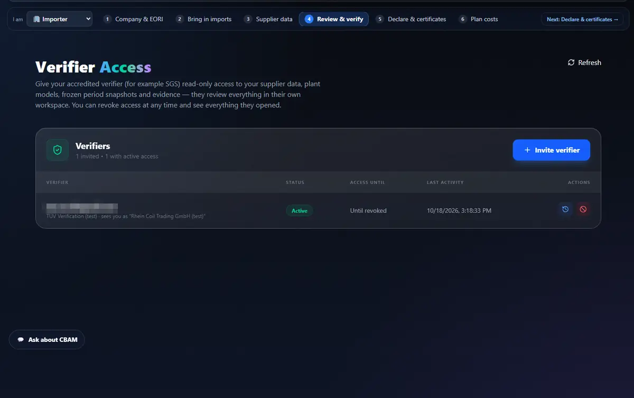Go to step 1 Company & EORI
The height and width of the screenshot is (398, 634).
pos(133,19)
